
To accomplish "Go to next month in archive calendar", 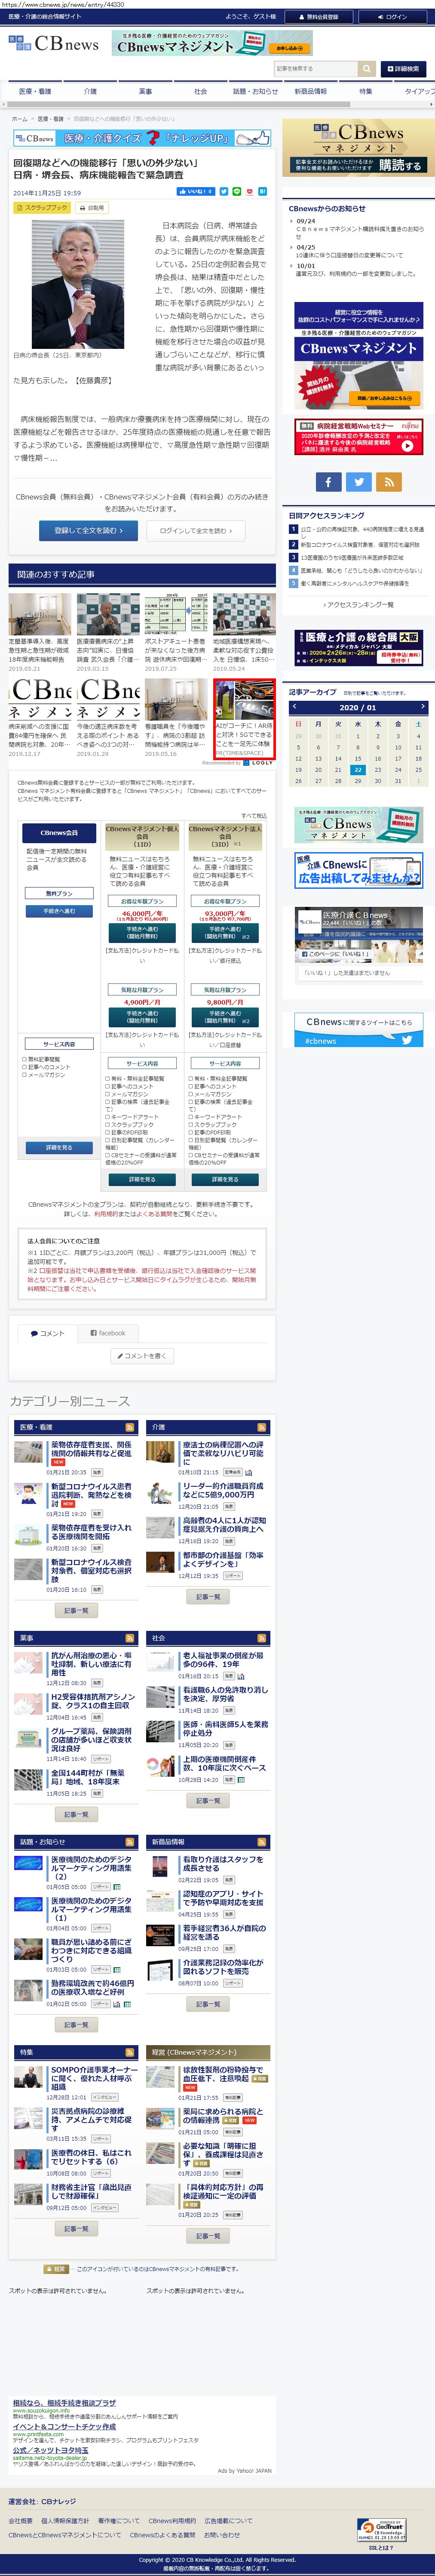I will [x=420, y=707].
